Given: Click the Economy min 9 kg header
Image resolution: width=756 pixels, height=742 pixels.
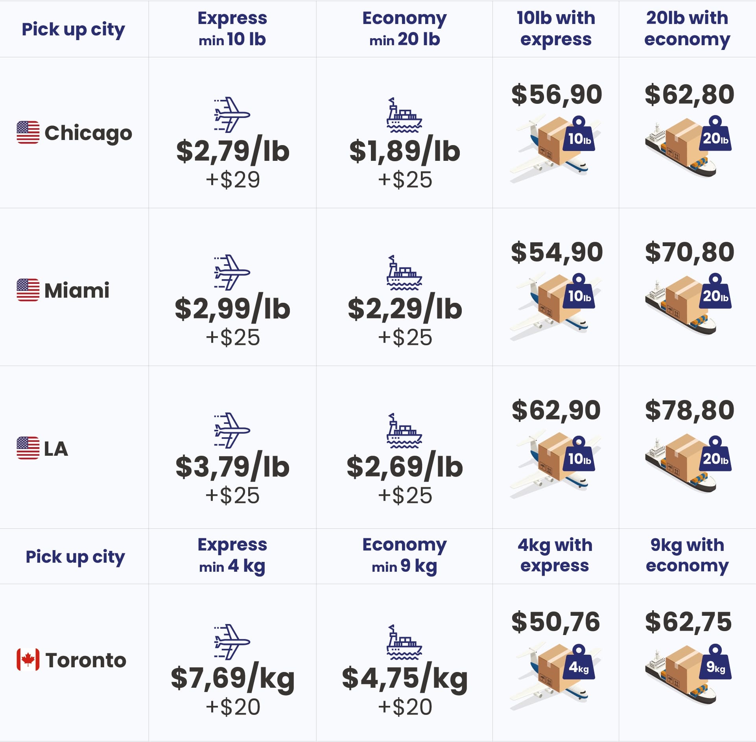Looking at the screenshot, I should click(404, 556).
